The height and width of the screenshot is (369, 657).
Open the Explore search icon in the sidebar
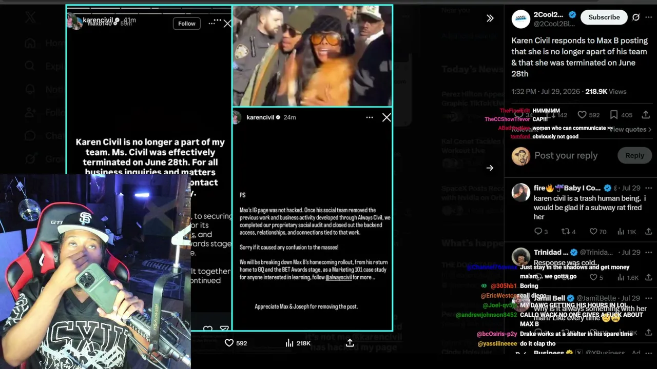[x=30, y=66]
